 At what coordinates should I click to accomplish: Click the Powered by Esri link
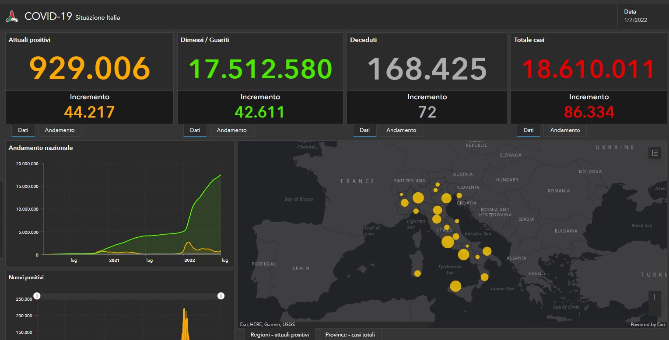[x=648, y=324]
